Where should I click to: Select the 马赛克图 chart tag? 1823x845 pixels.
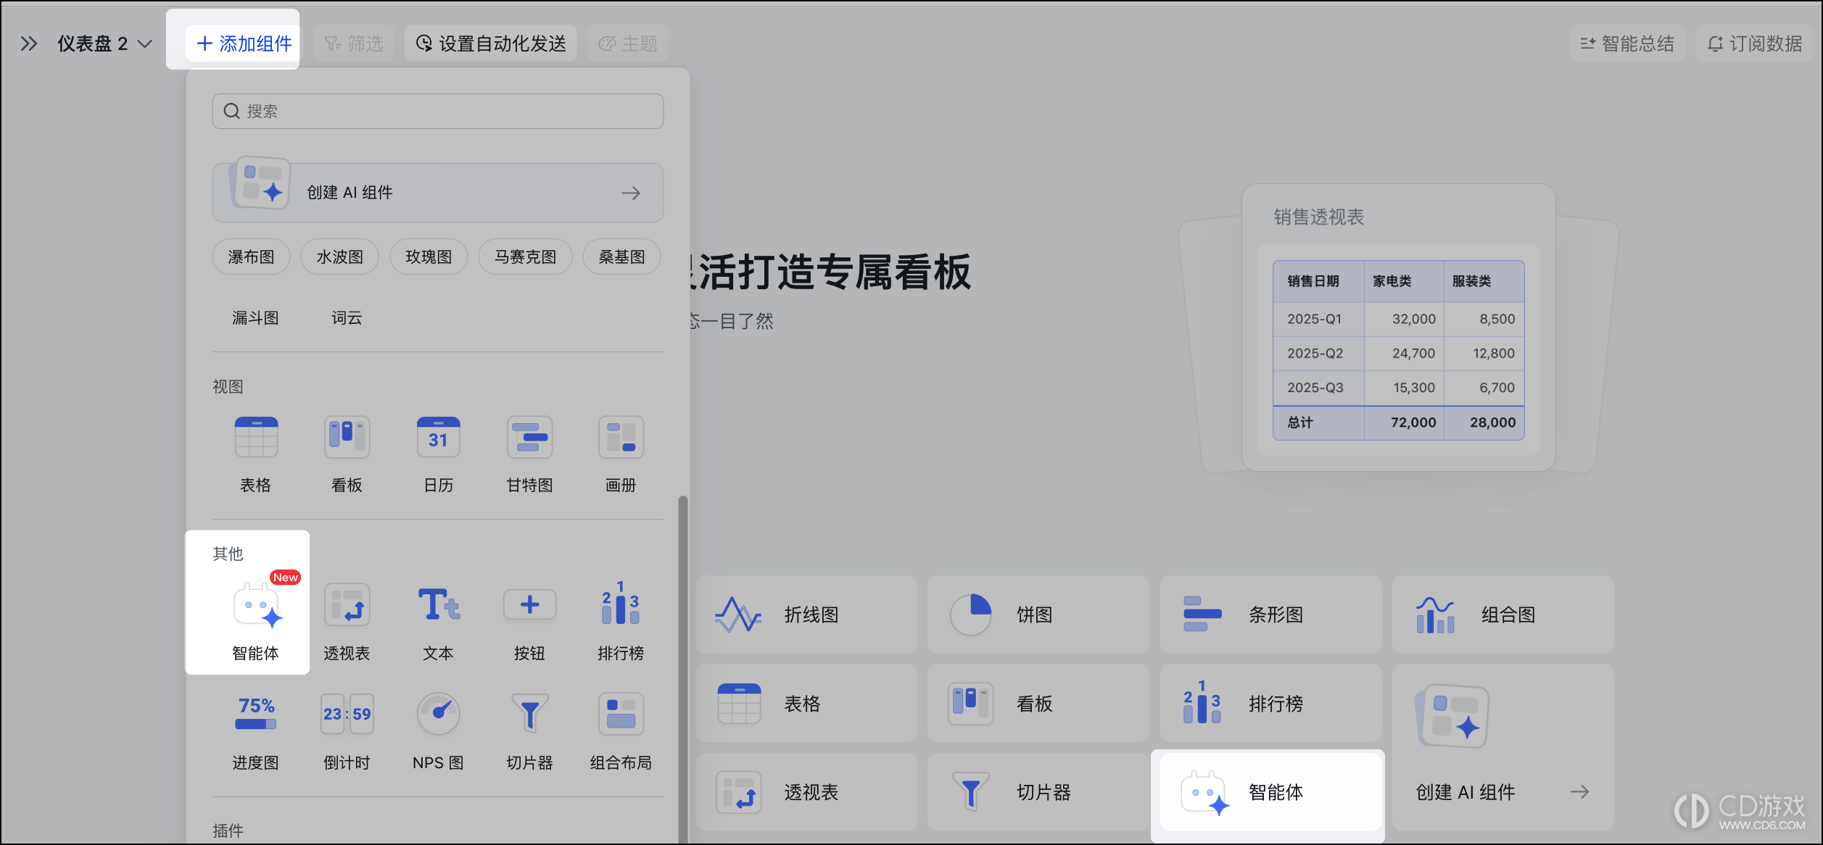525,257
